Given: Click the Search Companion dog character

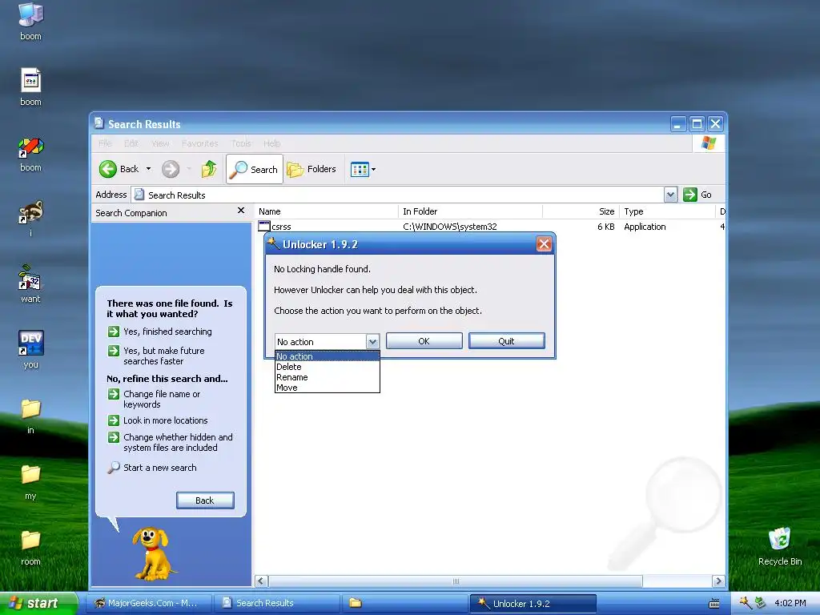Looking at the screenshot, I should pos(153,553).
